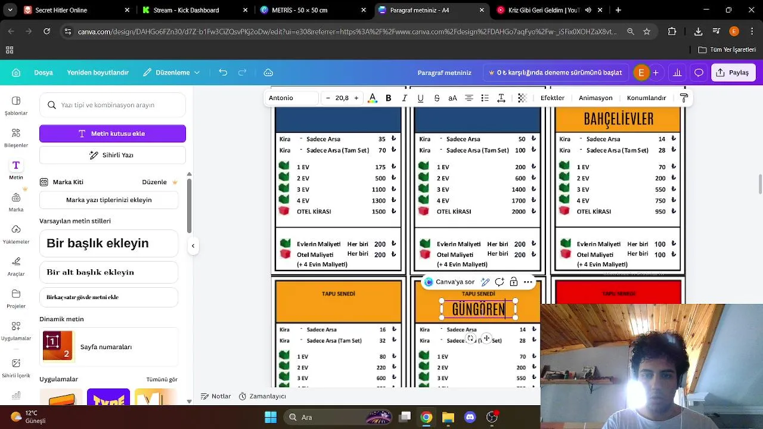Open the Zamanlayıcı timer

click(262, 396)
